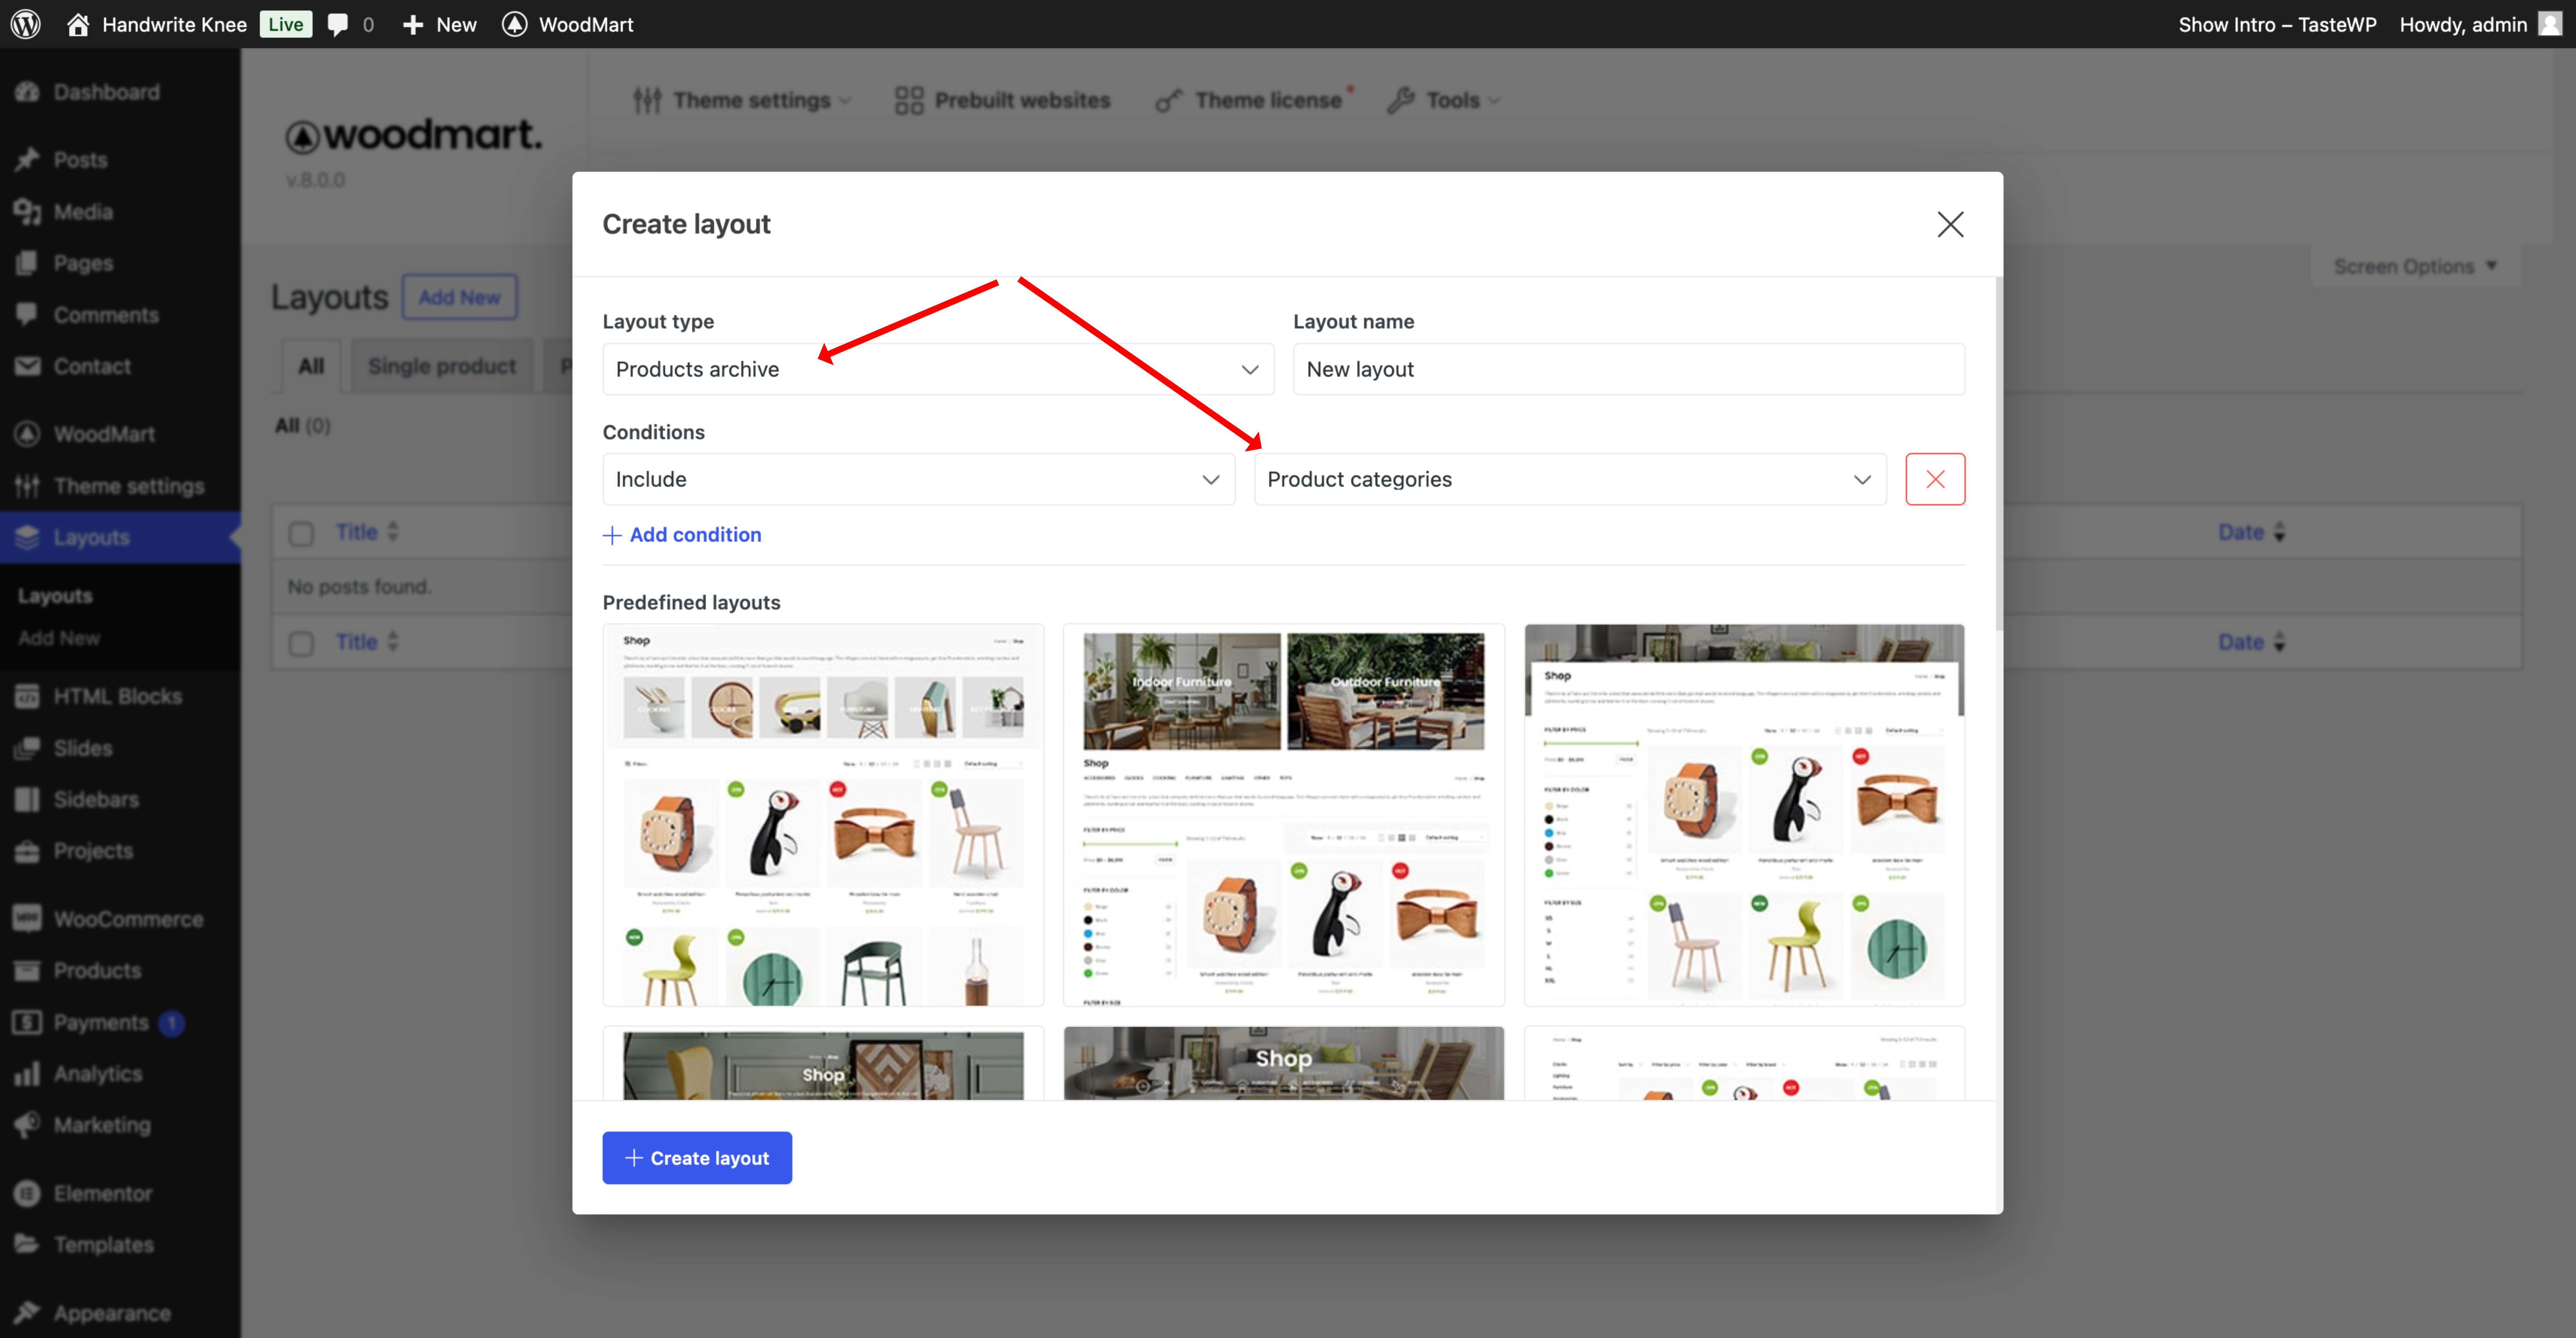Click the Create layout button
Viewport: 2576px width, 1338px height.
point(697,1158)
